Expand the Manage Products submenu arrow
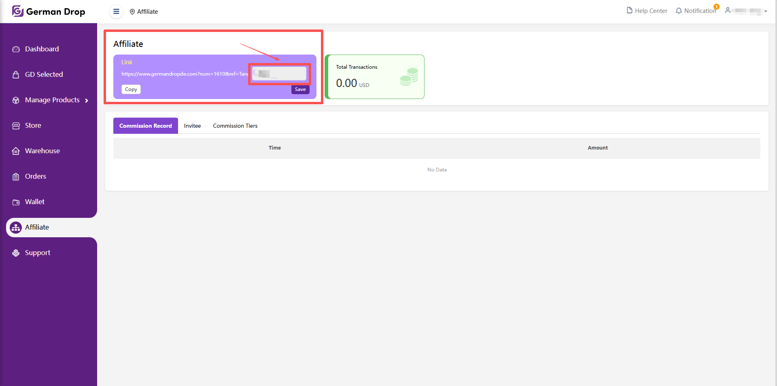The height and width of the screenshot is (386, 777). [87, 101]
